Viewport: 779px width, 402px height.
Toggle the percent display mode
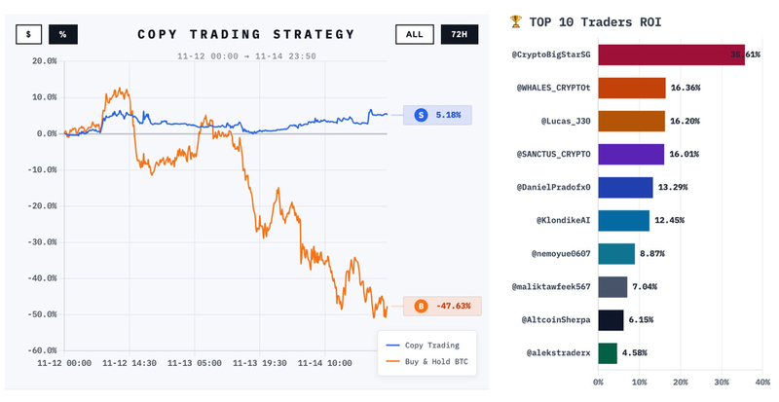coord(62,35)
